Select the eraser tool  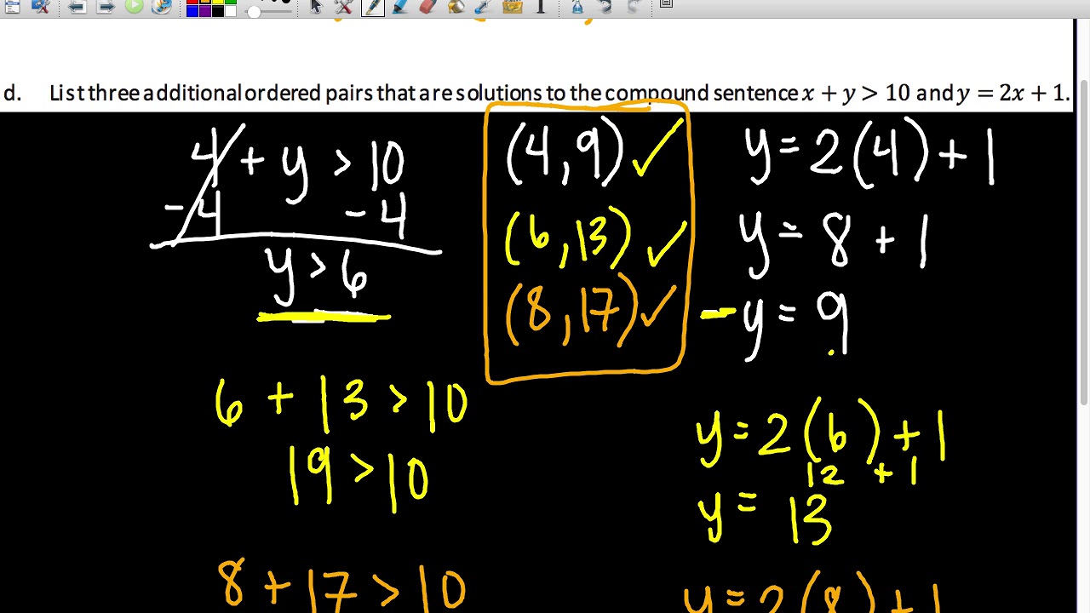pos(427,7)
